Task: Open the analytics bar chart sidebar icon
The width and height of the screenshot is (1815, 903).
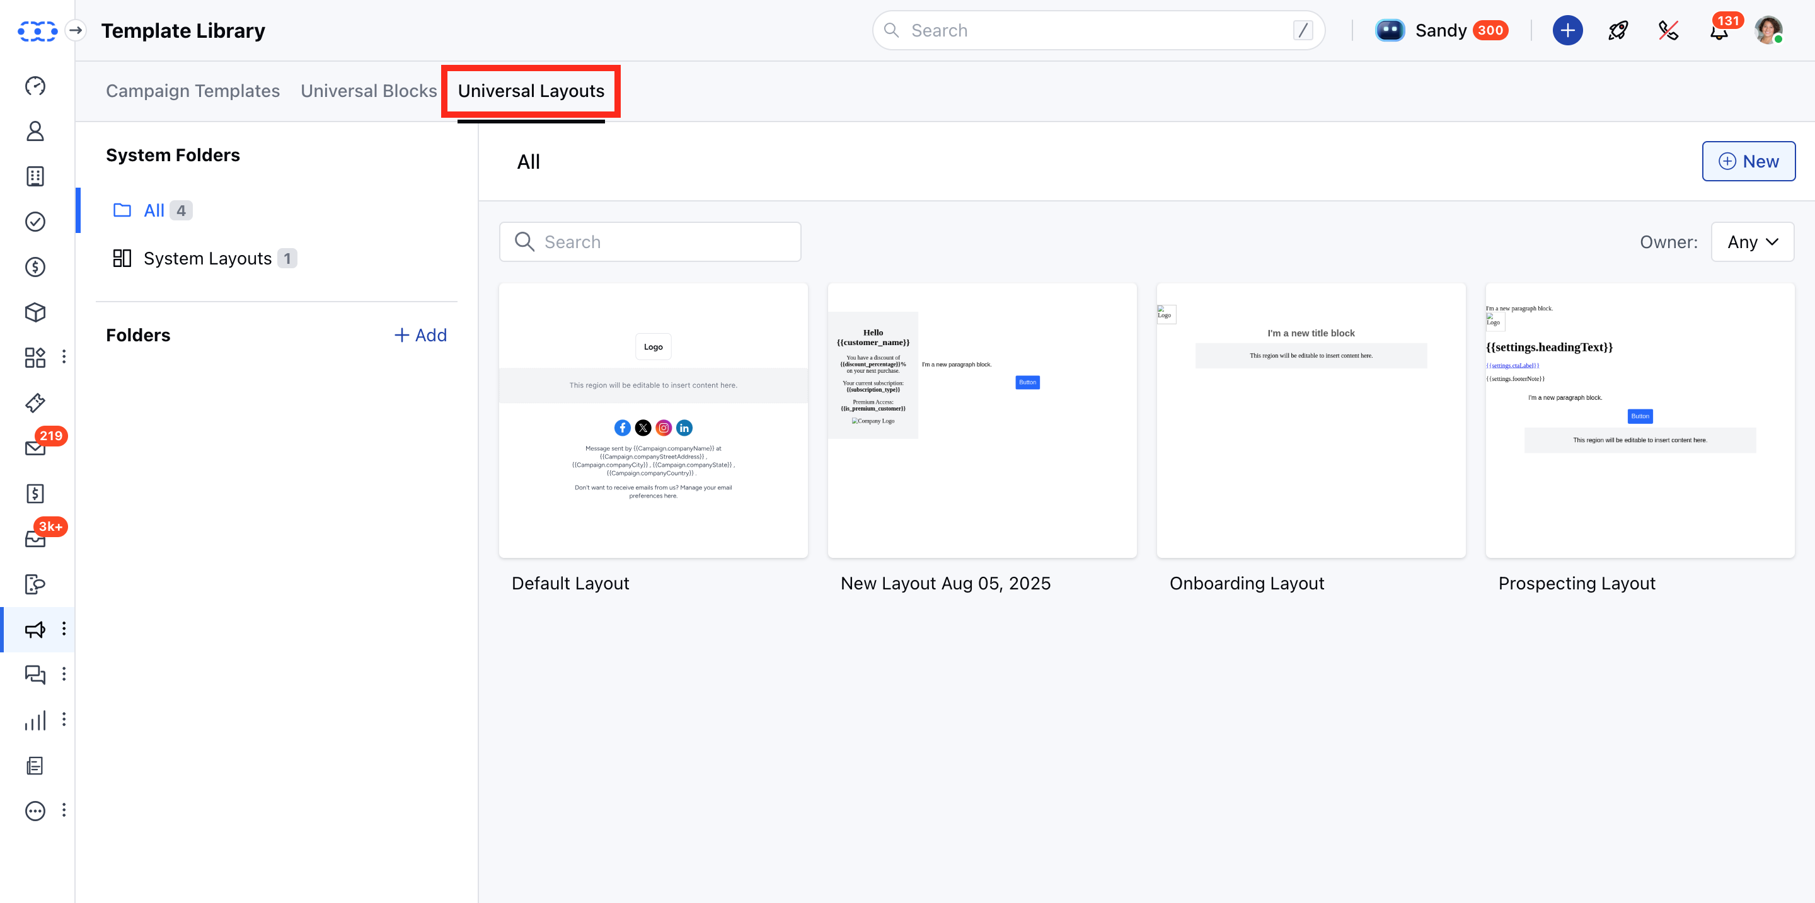Action: [35, 720]
